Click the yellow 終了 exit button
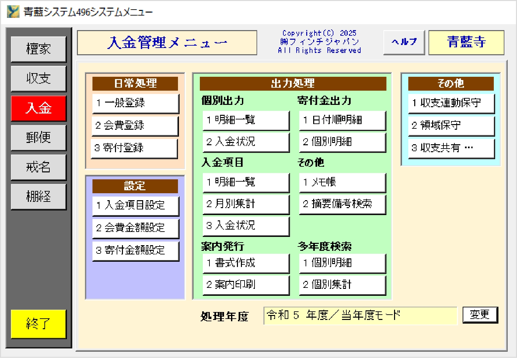 click(38, 323)
